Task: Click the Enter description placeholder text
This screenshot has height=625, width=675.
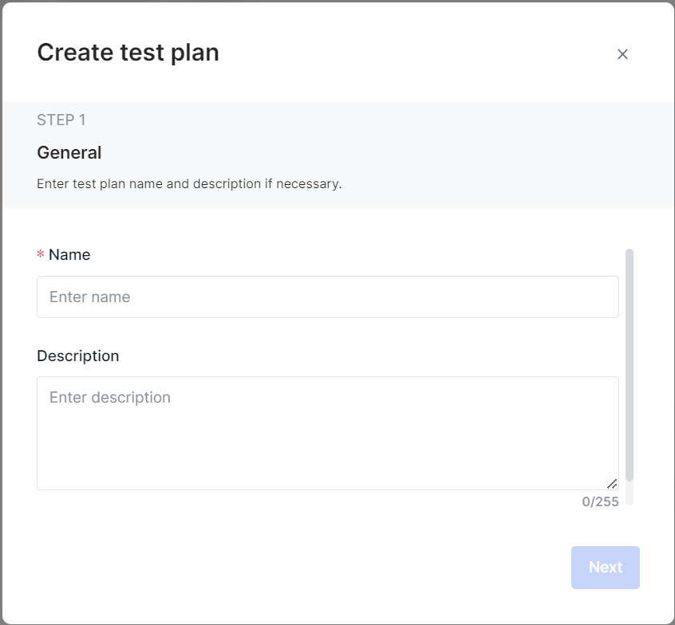Action: (x=110, y=398)
